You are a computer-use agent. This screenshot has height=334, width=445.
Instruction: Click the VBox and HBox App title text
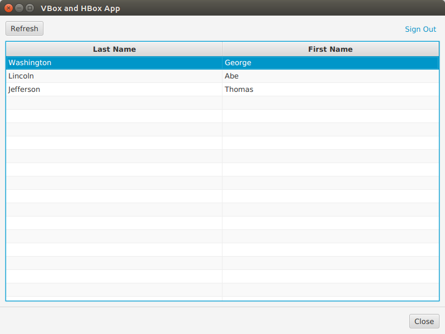coord(80,8)
